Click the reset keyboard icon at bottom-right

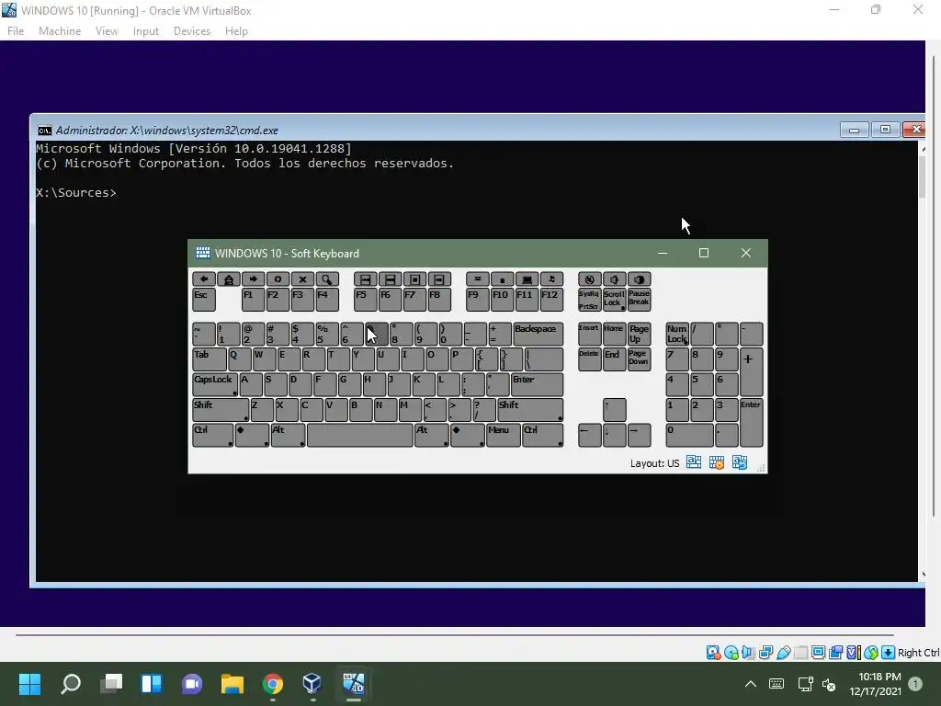(x=740, y=462)
